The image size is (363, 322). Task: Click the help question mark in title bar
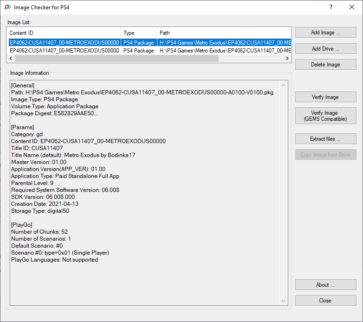pos(331,7)
